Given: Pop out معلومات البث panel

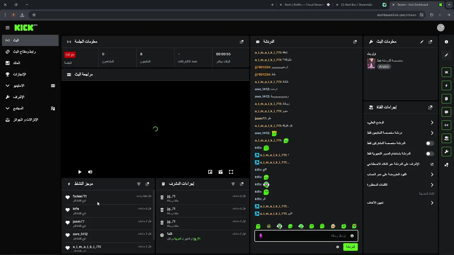Looking at the screenshot, I should pyautogui.click(x=430, y=41).
